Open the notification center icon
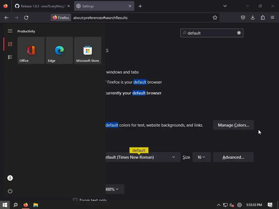The height and width of the screenshot is (209, 279). 270,205
